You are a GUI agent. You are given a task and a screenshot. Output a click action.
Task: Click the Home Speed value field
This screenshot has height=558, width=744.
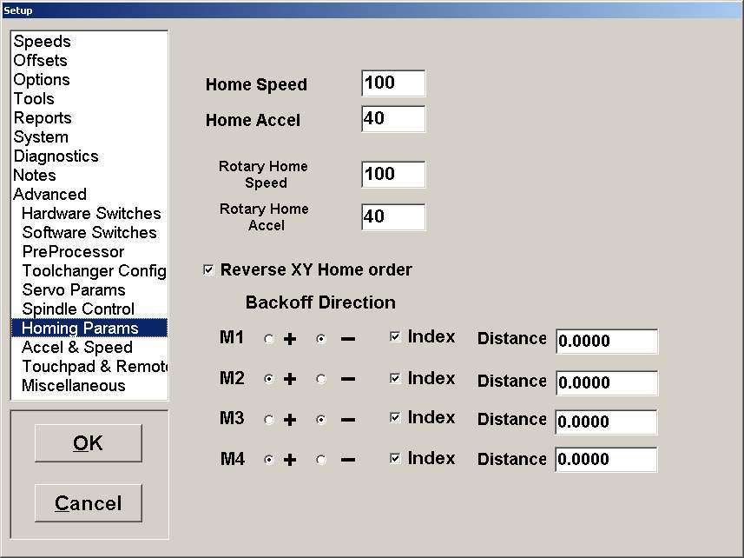[392, 83]
